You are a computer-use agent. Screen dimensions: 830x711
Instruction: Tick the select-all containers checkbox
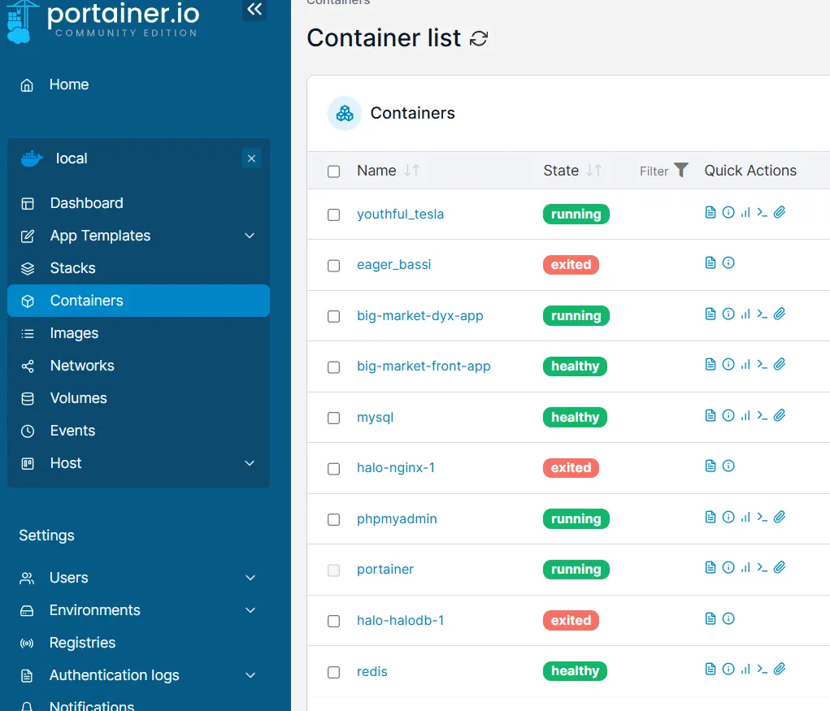(x=333, y=171)
